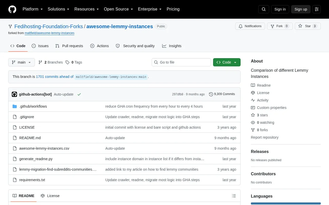The image size is (329, 205).
Task: Open the 0 Tags link
Action: coord(74,62)
